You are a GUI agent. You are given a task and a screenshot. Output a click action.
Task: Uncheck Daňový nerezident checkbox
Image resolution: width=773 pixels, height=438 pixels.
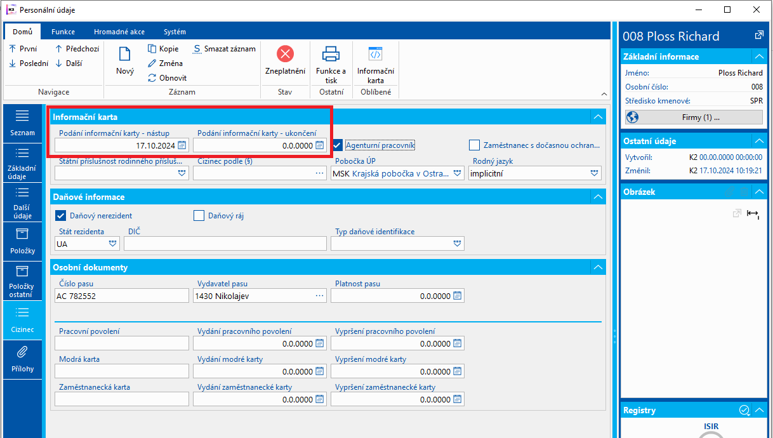point(61,216)
